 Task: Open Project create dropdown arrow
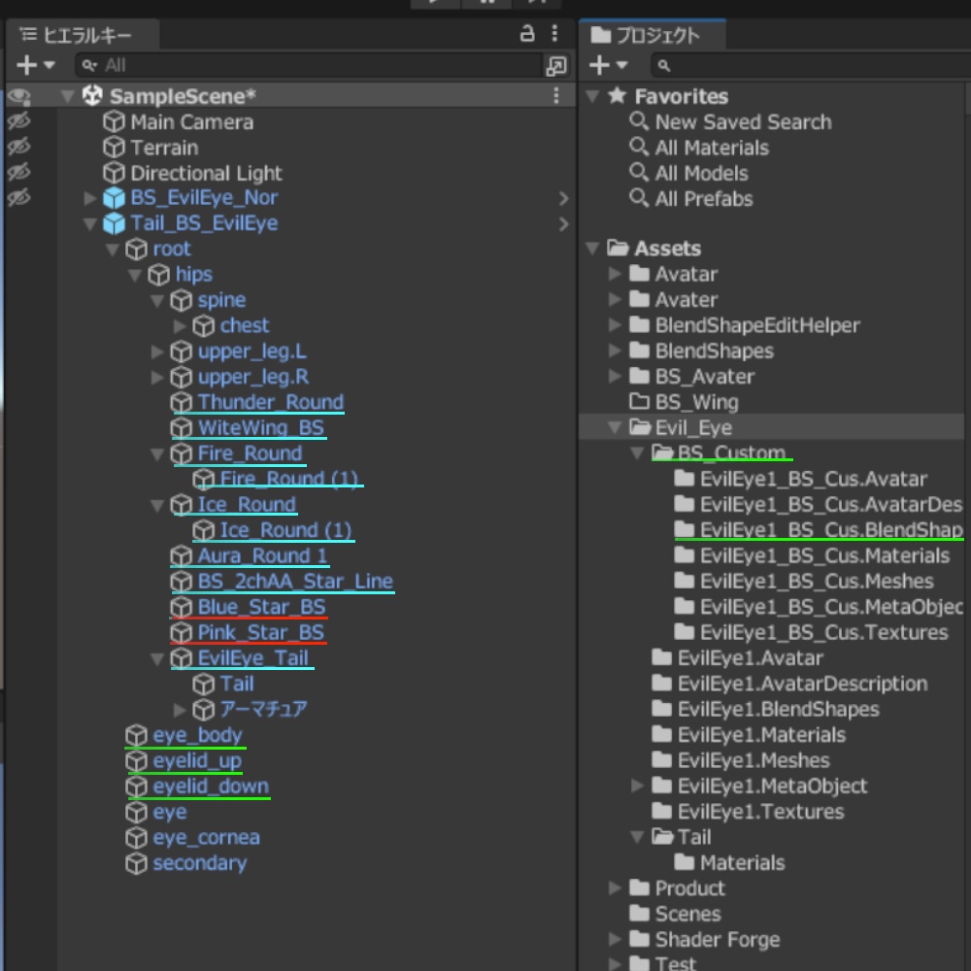(x=622, y=65)
